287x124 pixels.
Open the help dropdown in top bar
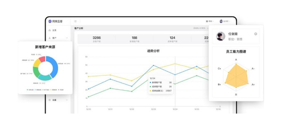tap(210, 21)
